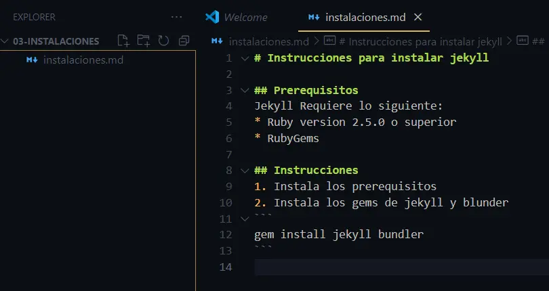Screen dimensions: 549x291
Task: Close the instalaciones.md editor tab
Action: (418, 17)
